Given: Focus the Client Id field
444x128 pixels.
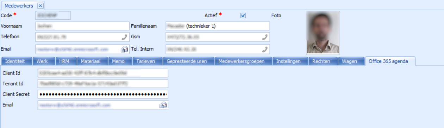Looking at the screenshot, I should coord(103,73).
